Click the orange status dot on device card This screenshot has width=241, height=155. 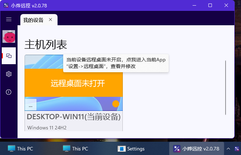coord(116,104)
